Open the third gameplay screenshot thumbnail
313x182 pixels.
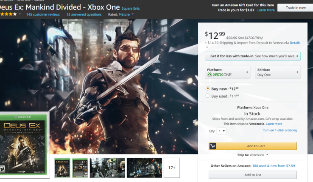pos(106,168)
